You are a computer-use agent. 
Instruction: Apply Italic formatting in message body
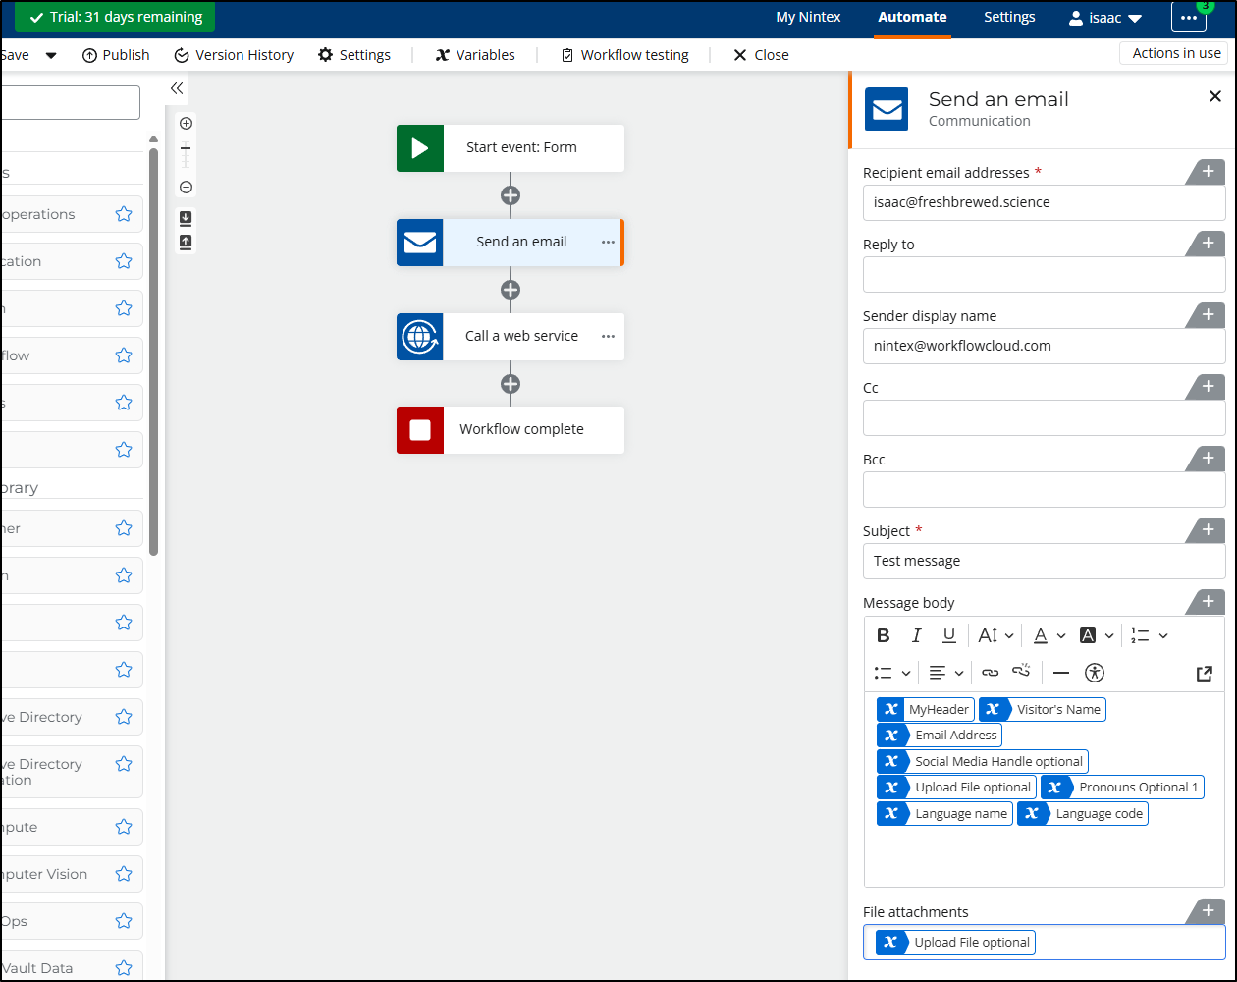(917, 635)
